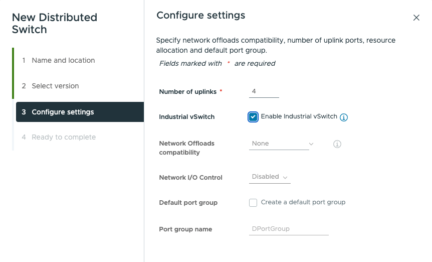Open the Network Offloads compatibility dropdown
The width and height of the screenshot is (432, 262).
[x=282, y=144]
